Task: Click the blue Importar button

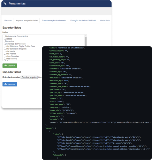Action: click(x=10, y=84)
